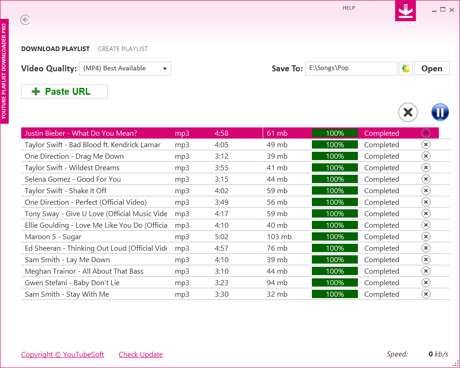
Task: Select Sam Smith - Stay With Me title
Action: coord(67,294)
